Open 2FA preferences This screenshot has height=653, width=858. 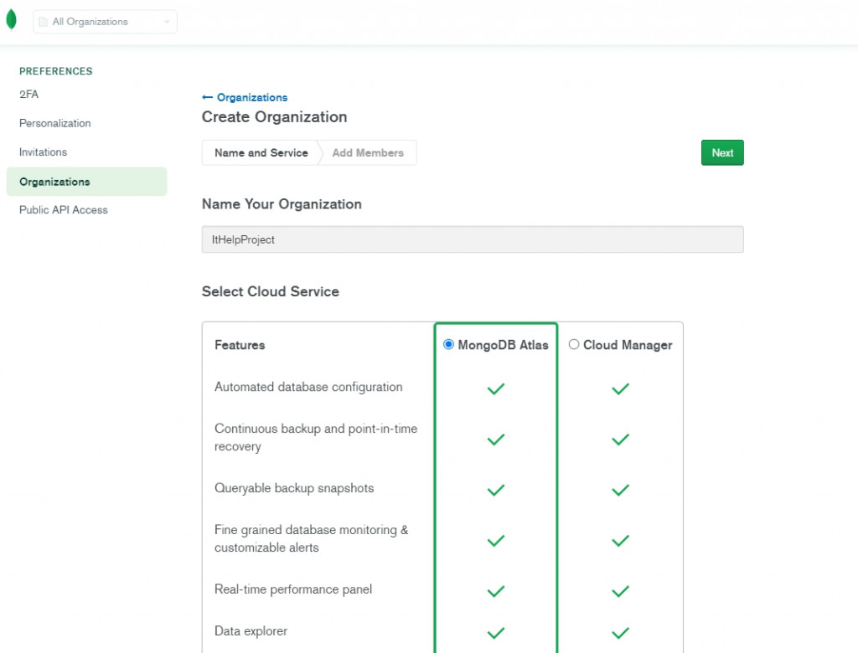point(29,95)
